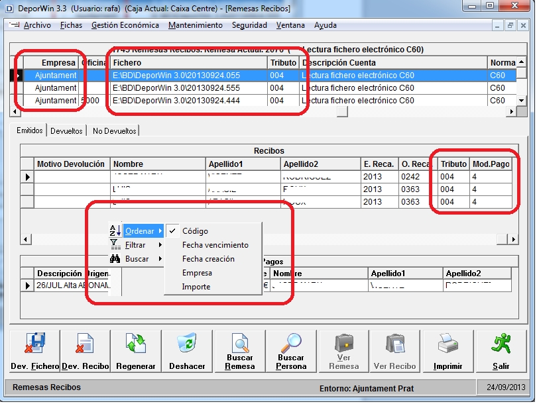This screenshot has height=404, width=537.
Task: Click the Imprimir button label
Action: tap(448, 366)
